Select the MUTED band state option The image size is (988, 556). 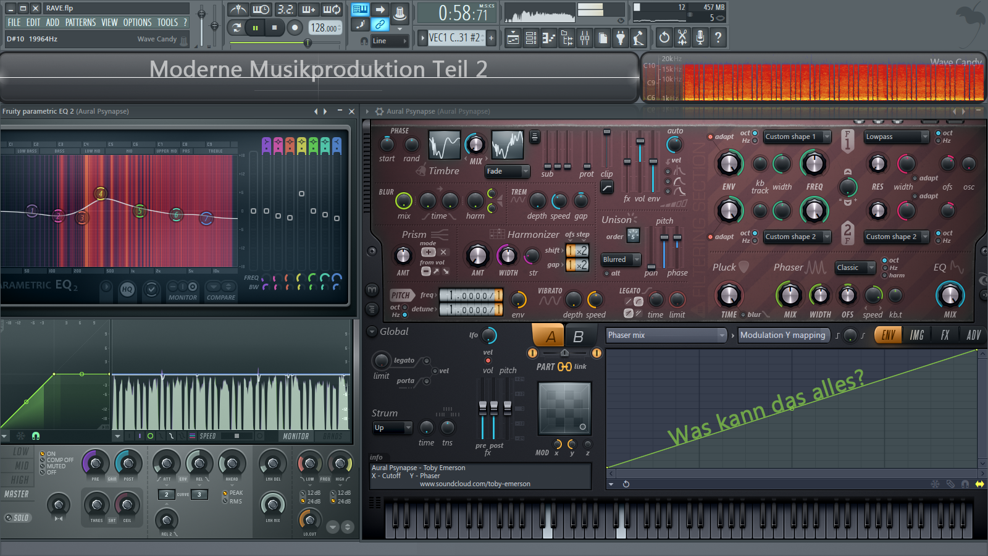(x=43, y=466)
